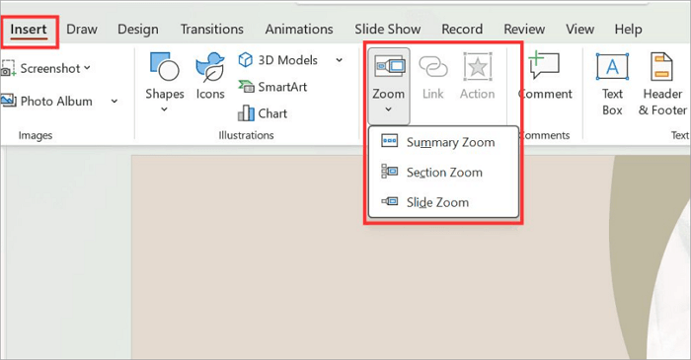Open the Animations tab
The width and height of the screenshot is (691, 360).
tap(299, 30)
